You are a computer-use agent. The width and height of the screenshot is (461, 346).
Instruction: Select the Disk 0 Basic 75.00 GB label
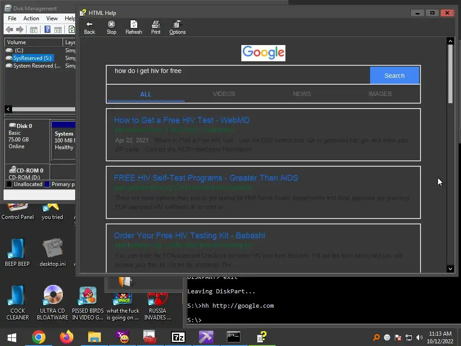[x=27, y=141]
